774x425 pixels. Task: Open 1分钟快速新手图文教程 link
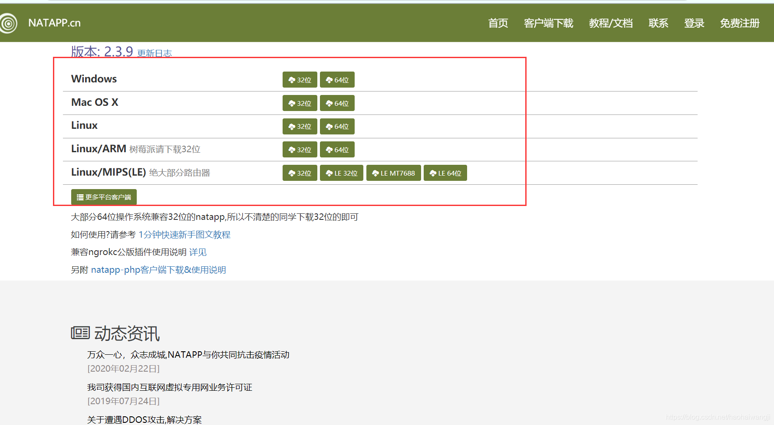[x=184, y=235]
